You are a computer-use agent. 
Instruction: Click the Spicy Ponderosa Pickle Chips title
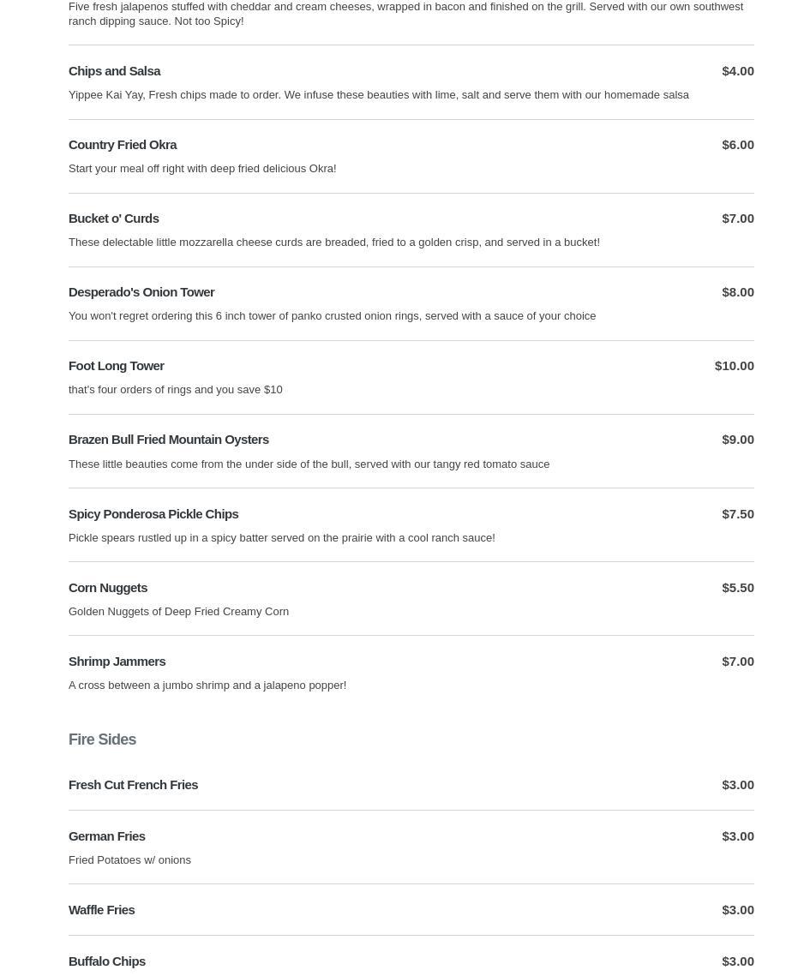(x=153, y=514)
